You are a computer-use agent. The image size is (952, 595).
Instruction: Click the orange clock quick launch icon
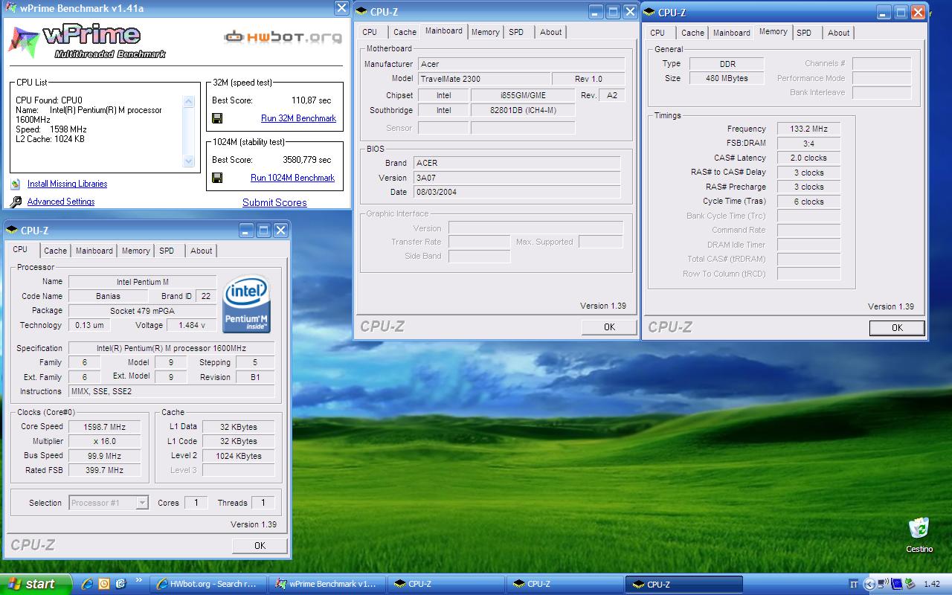click(104, 584)
